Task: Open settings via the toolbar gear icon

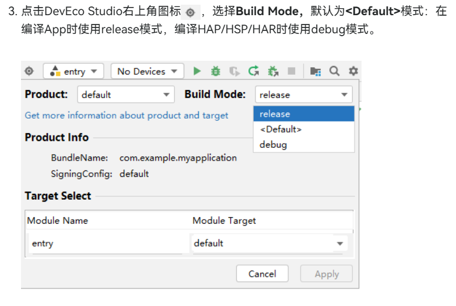Action: (x=353, y=71)
